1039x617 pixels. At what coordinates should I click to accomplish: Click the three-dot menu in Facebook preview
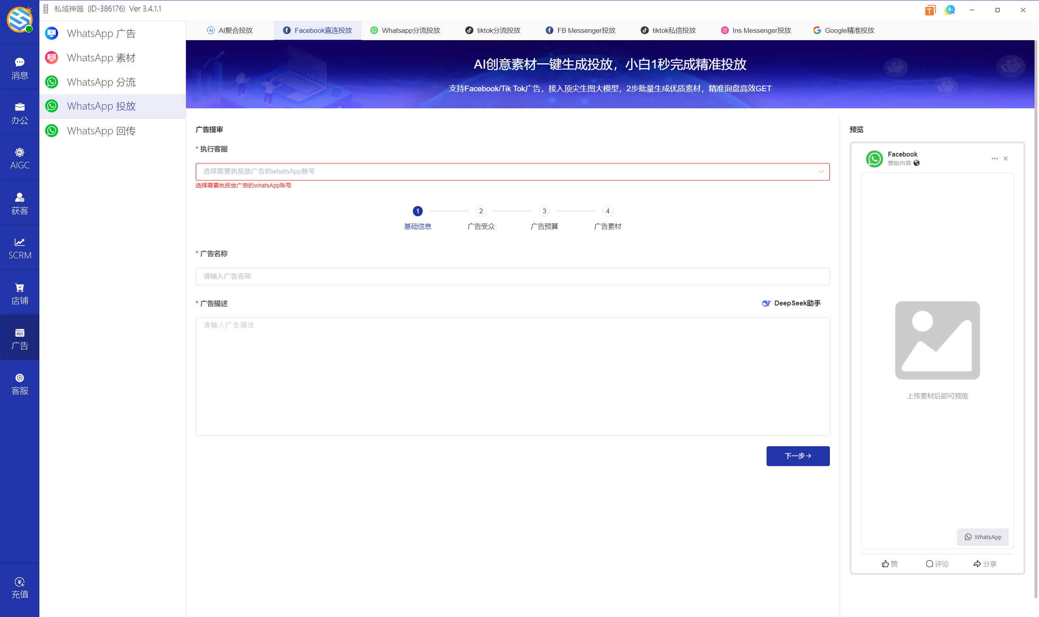[x=994, y=158]
